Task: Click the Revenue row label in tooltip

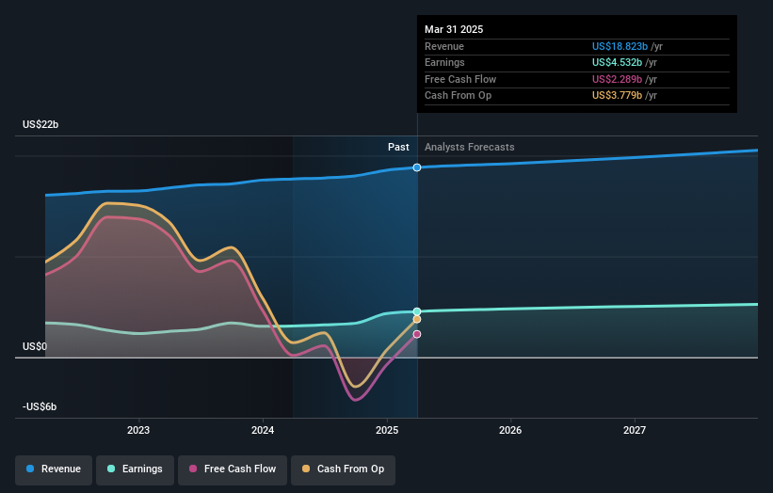Action: [x=444, y=46]
